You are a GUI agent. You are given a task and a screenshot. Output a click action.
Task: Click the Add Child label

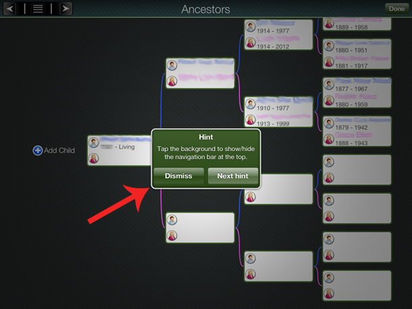click(59, 150)
